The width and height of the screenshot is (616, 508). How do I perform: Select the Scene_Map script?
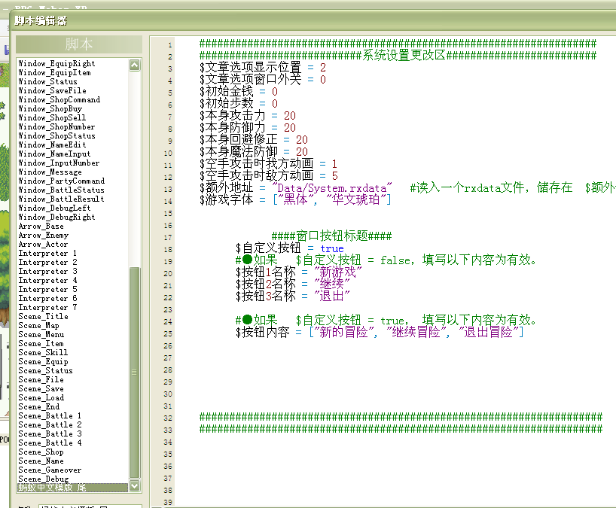[x=38, y=325]
